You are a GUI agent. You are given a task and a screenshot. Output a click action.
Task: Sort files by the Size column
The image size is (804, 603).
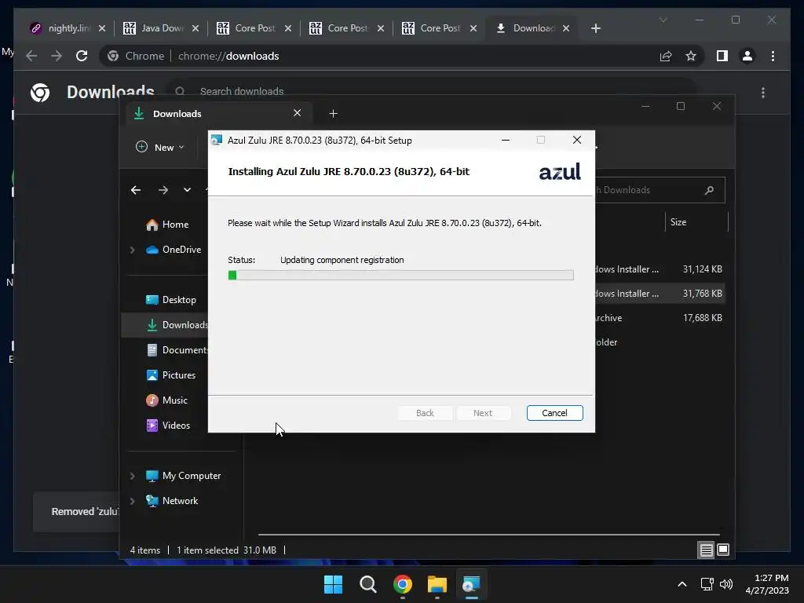click(696, 222)
